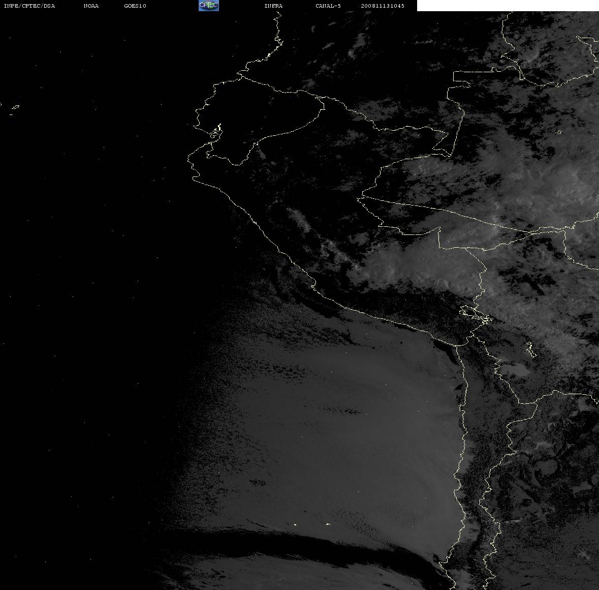599x590 pixels.
Task: Click the Galapagos island outline near left edge
Action: (x=15, y=107)
